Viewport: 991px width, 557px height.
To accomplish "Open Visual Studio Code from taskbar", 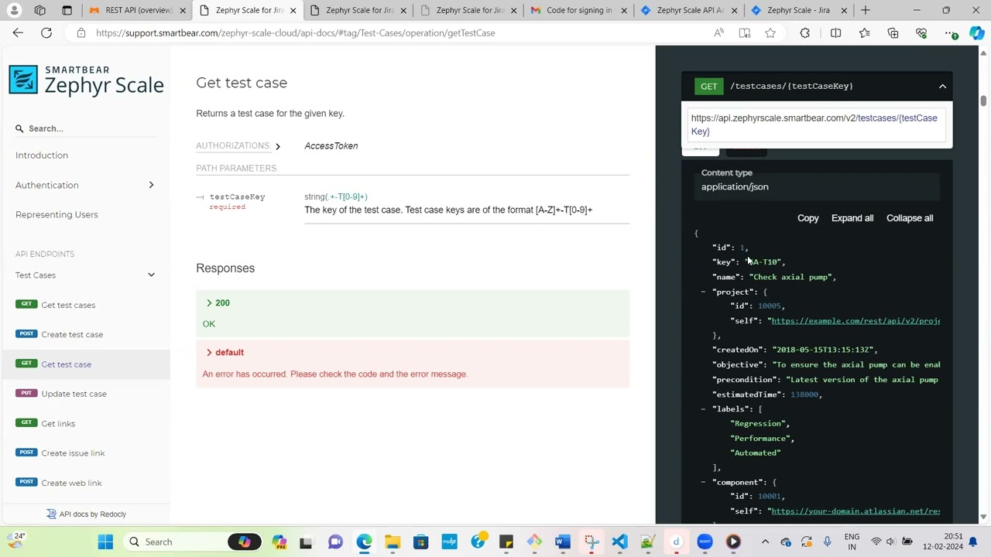I will [619, 542].
